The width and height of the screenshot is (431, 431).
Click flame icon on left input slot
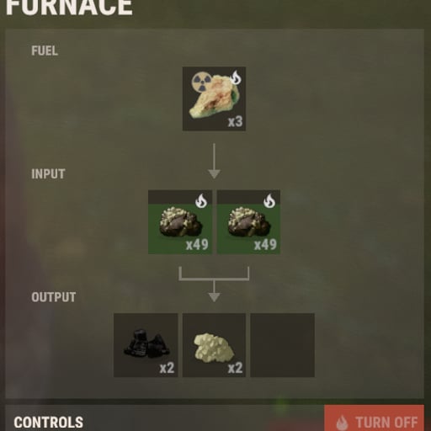[201, 201]
